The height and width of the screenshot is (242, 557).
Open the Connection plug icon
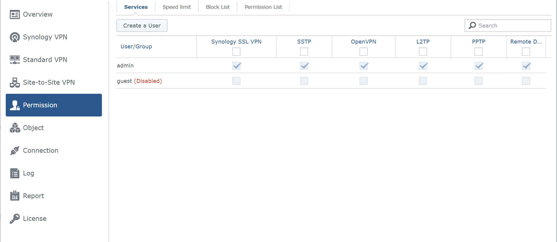click(15, 150)
